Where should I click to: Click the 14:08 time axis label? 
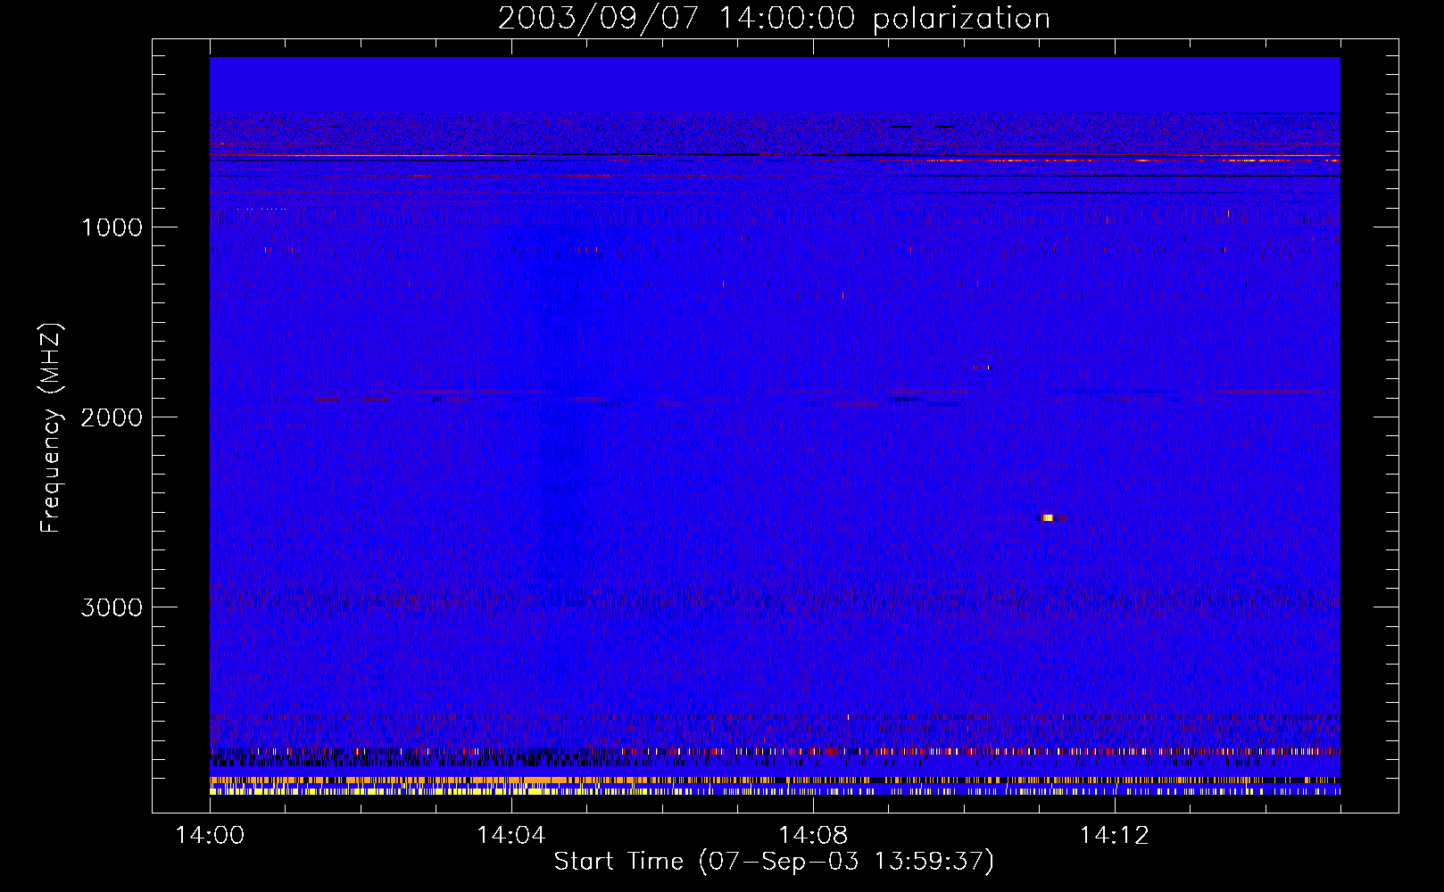click(x=813, y=836)
